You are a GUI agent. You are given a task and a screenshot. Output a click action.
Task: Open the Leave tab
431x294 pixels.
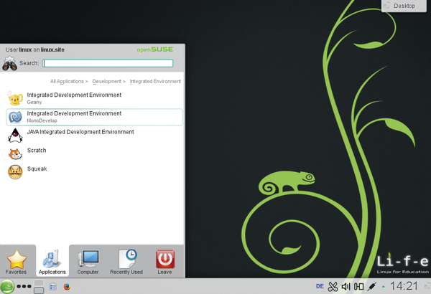[165, 261]
